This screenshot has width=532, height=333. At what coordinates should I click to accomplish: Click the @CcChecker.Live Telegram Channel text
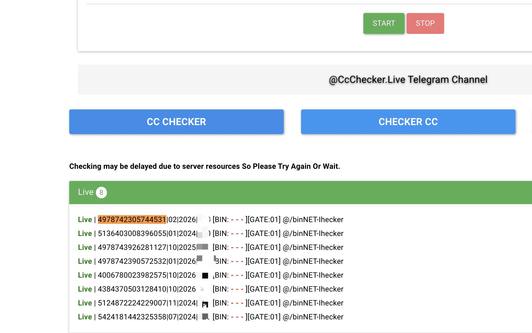click(x=408, y=80)
